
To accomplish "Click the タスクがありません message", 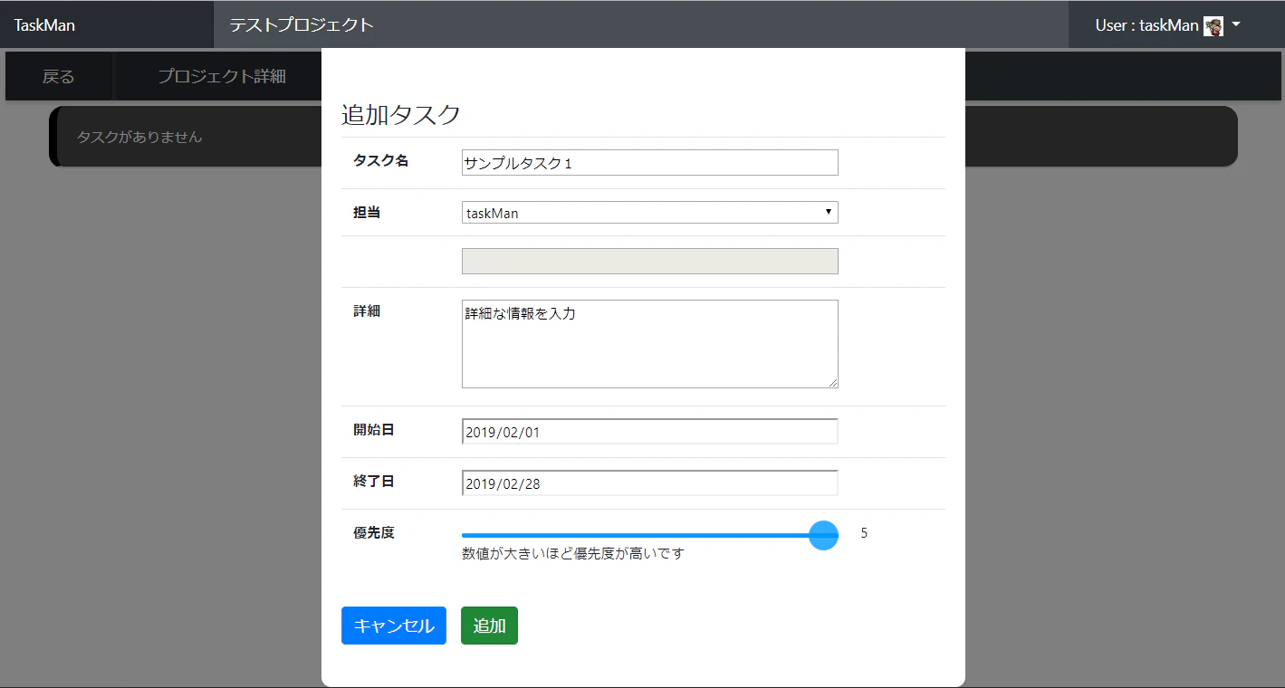I will click(x=139, y=137).
